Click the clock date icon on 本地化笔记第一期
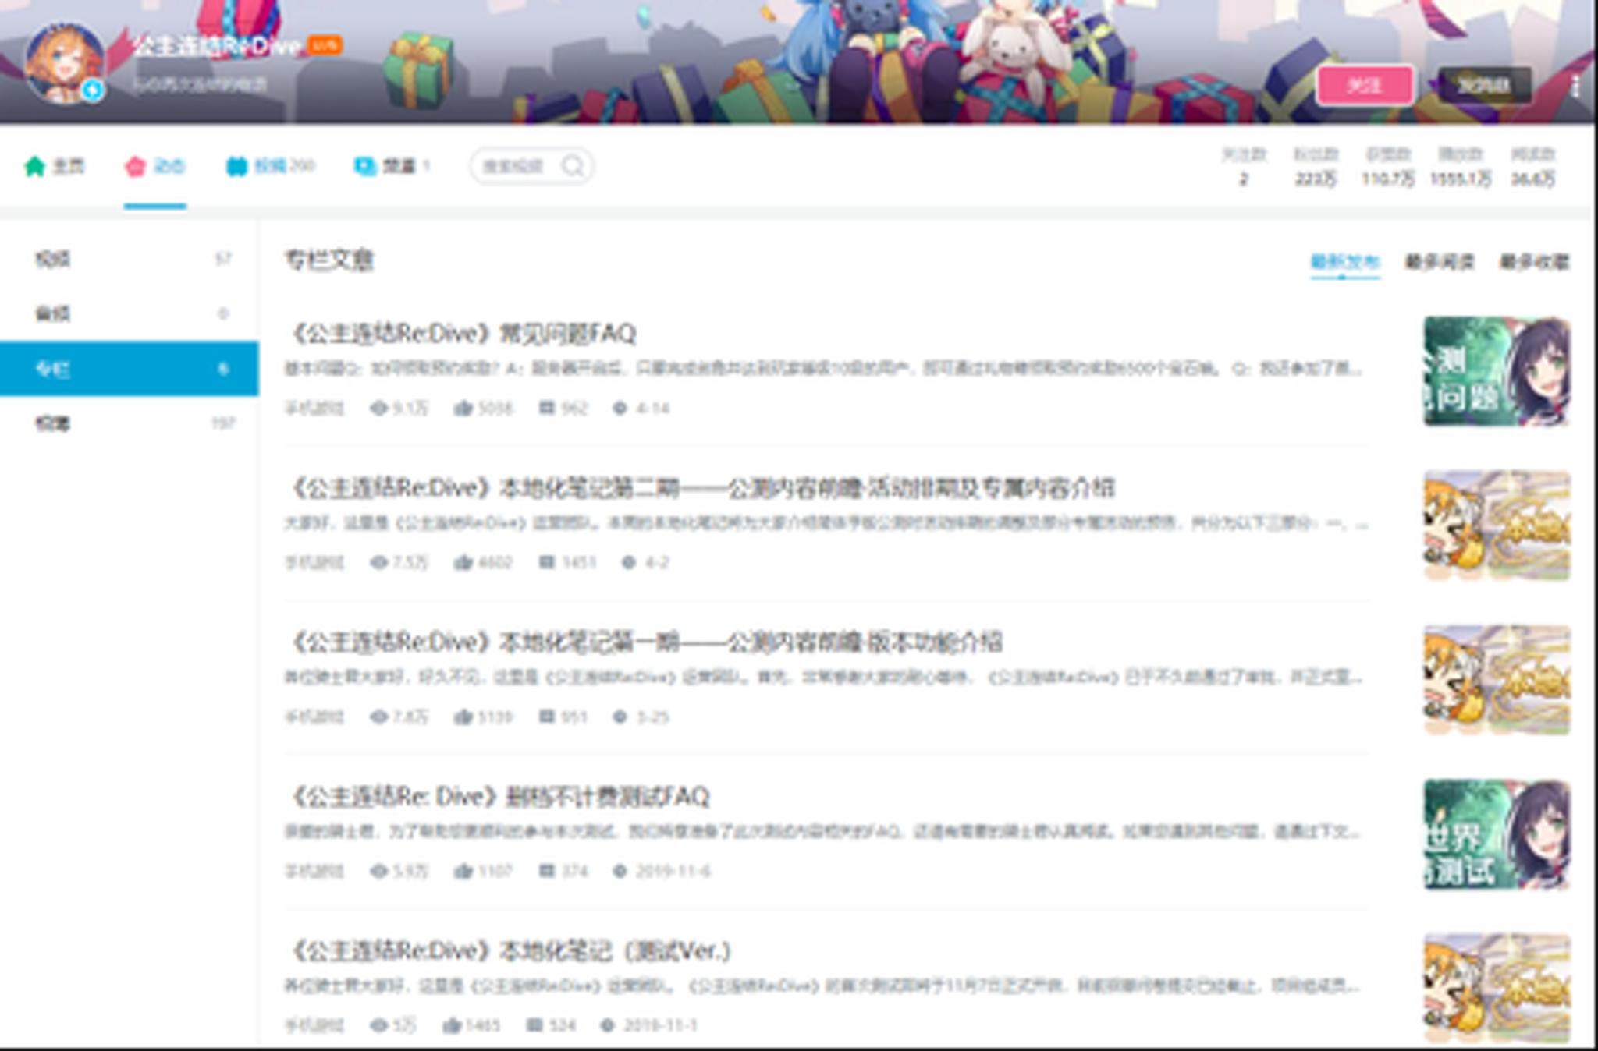The image size is (1598, 1051). tap(620, 717)
